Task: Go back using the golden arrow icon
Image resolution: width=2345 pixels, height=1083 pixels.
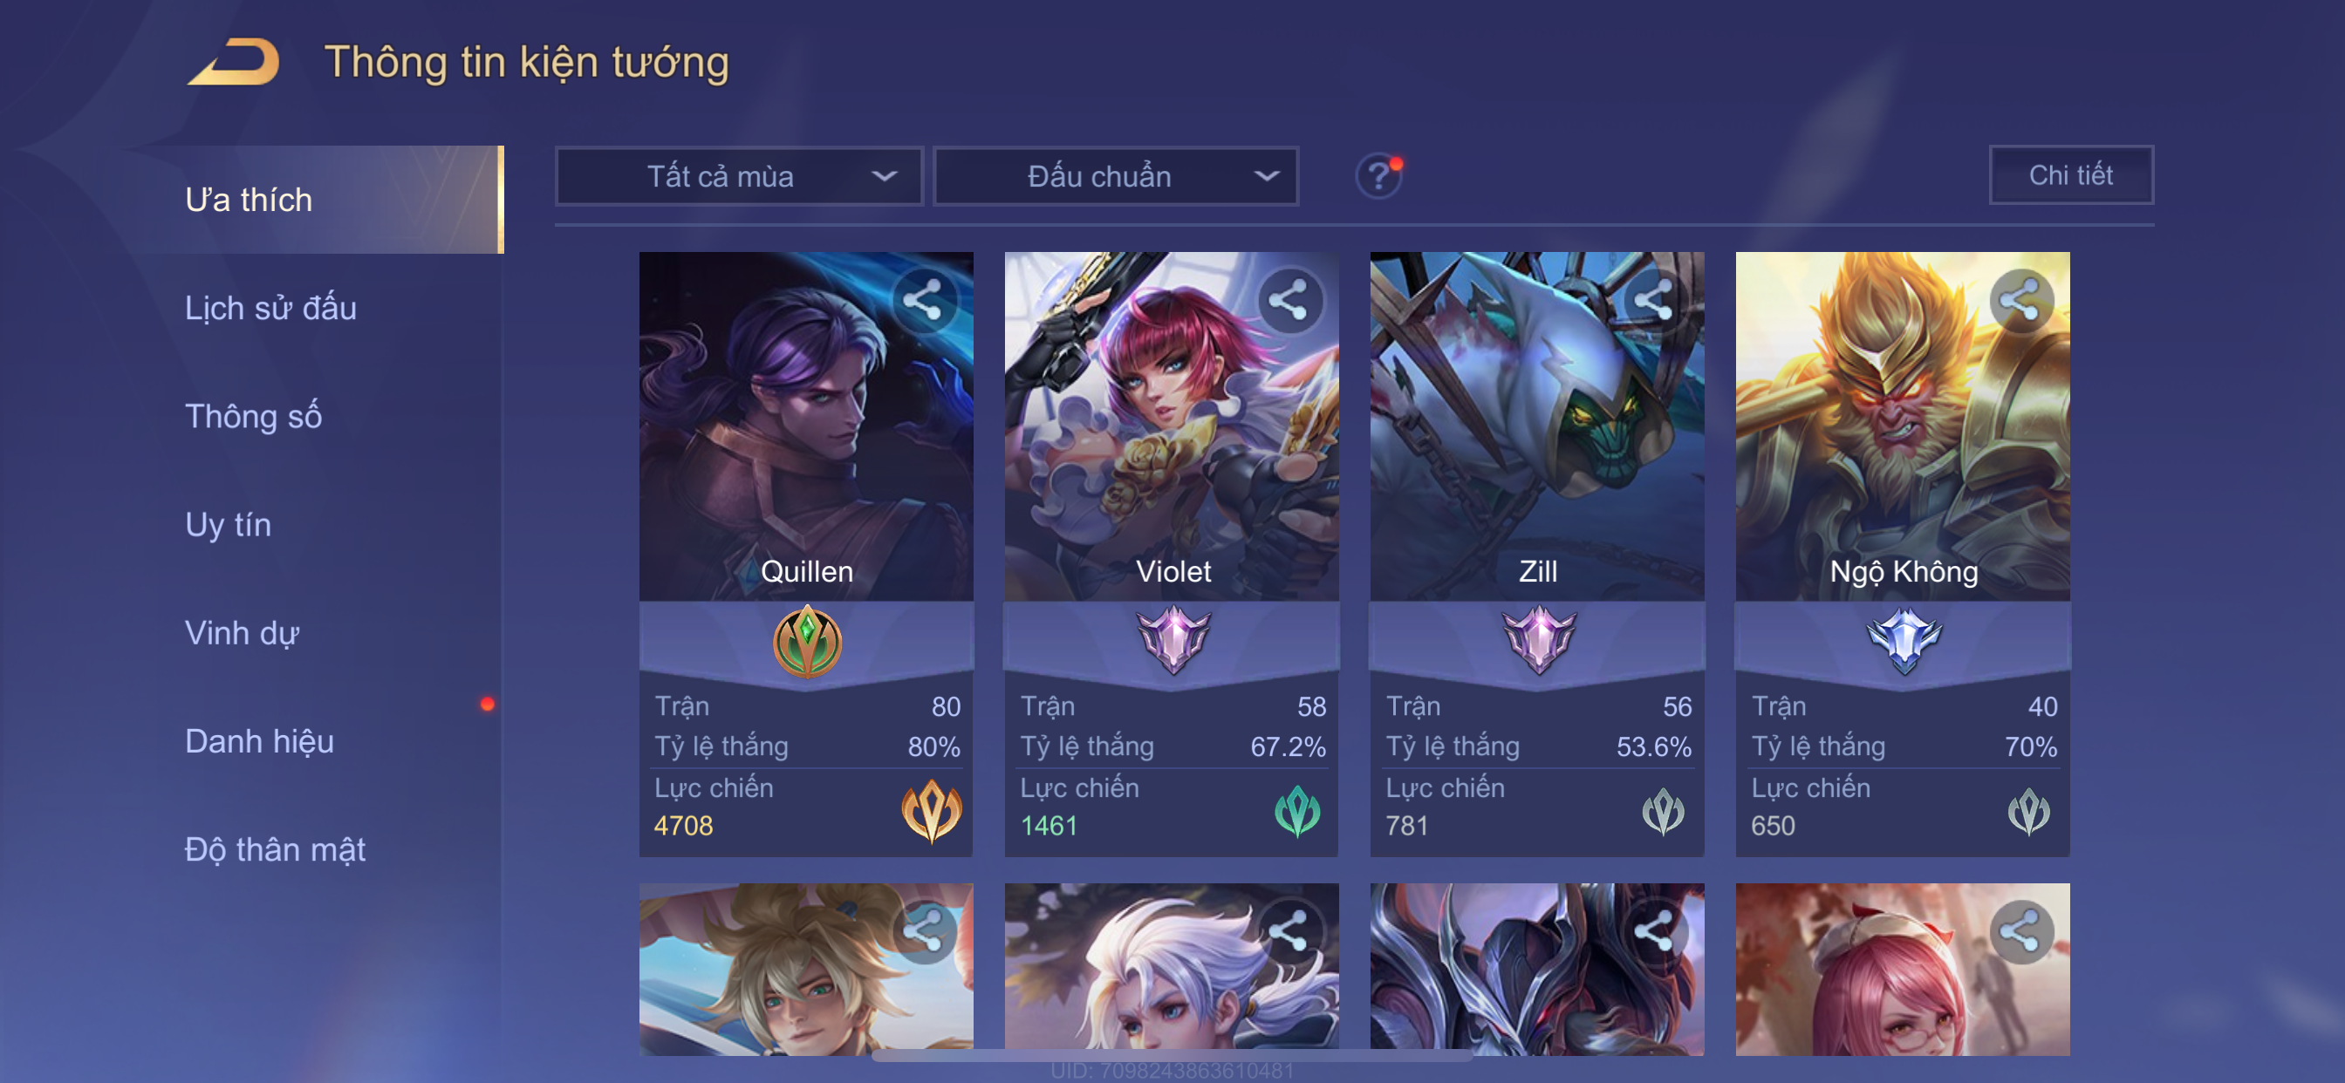Action: tap(234, 62)
